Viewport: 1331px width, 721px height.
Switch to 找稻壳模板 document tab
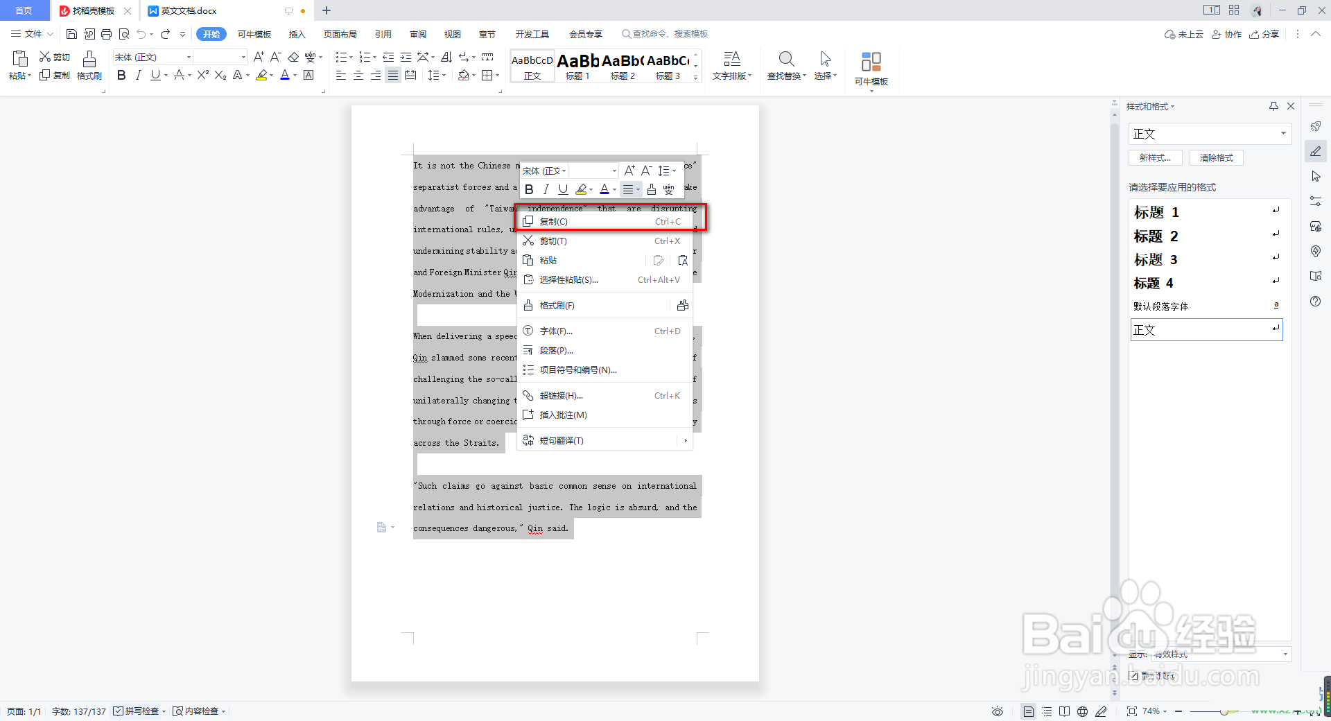coord(94,11)
